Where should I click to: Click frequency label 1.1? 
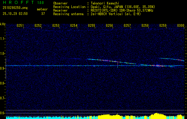pos(2,39)
